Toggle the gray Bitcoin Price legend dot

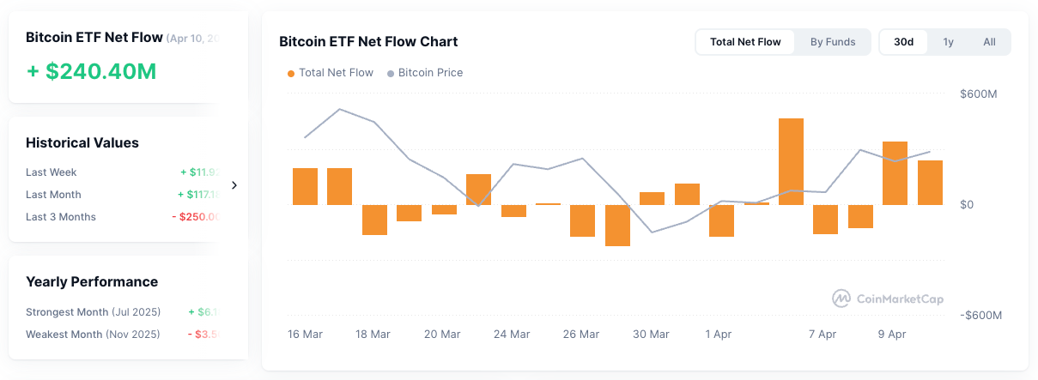tap(392, 74)
